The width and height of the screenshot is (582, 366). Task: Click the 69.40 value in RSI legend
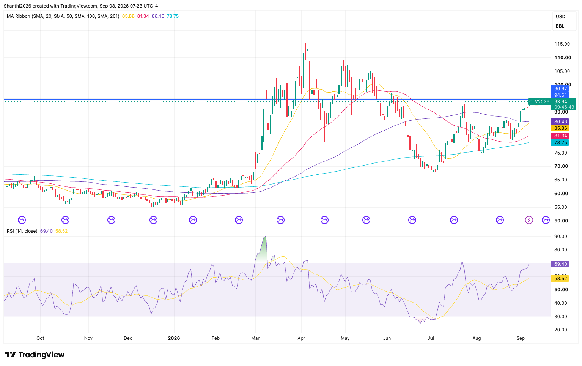pyautogui.click(x=46, y=231)
